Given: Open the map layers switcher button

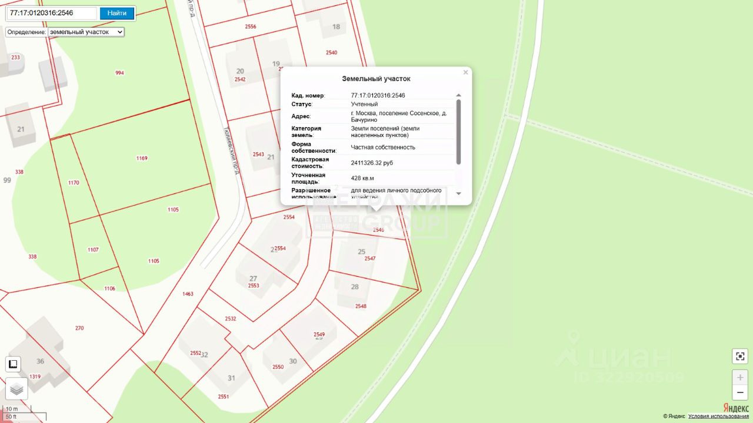Looking at the screenshot, I should (16, 389).
